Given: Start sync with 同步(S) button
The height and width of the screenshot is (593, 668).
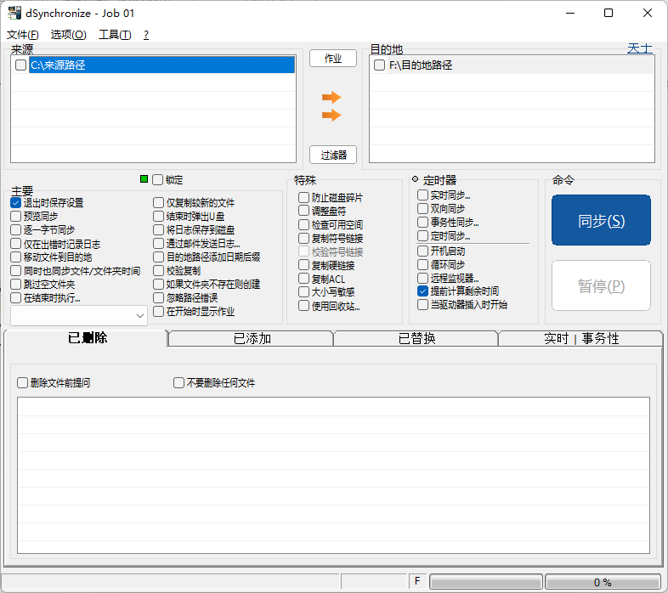Looking at the screenshot, I should tap(601, 220).
